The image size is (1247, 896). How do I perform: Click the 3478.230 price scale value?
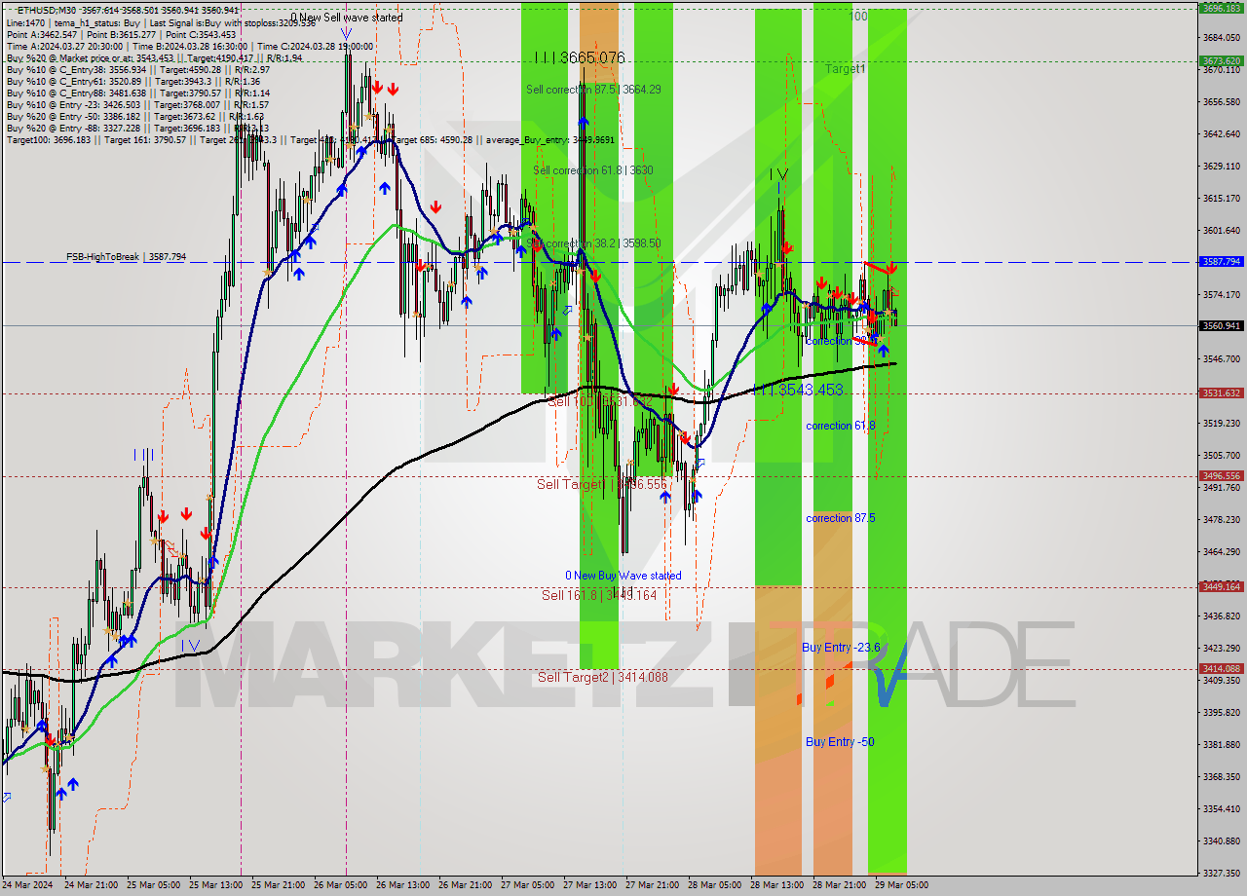tap(1221, 519)
